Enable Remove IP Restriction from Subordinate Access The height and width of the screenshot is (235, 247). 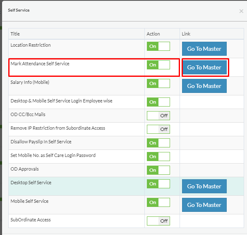pos(158,129)
